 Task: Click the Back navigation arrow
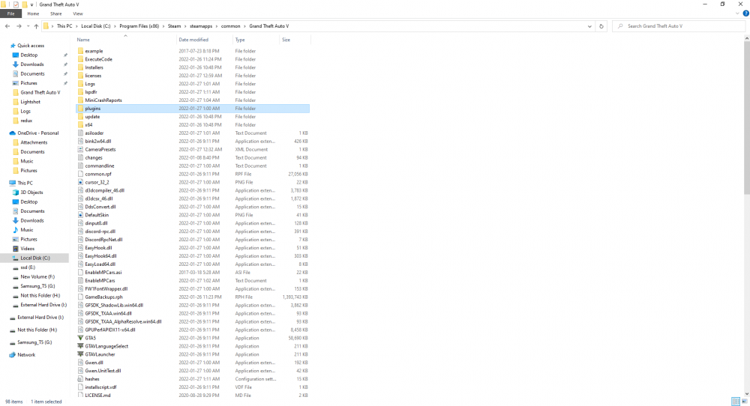coord(7,26)
